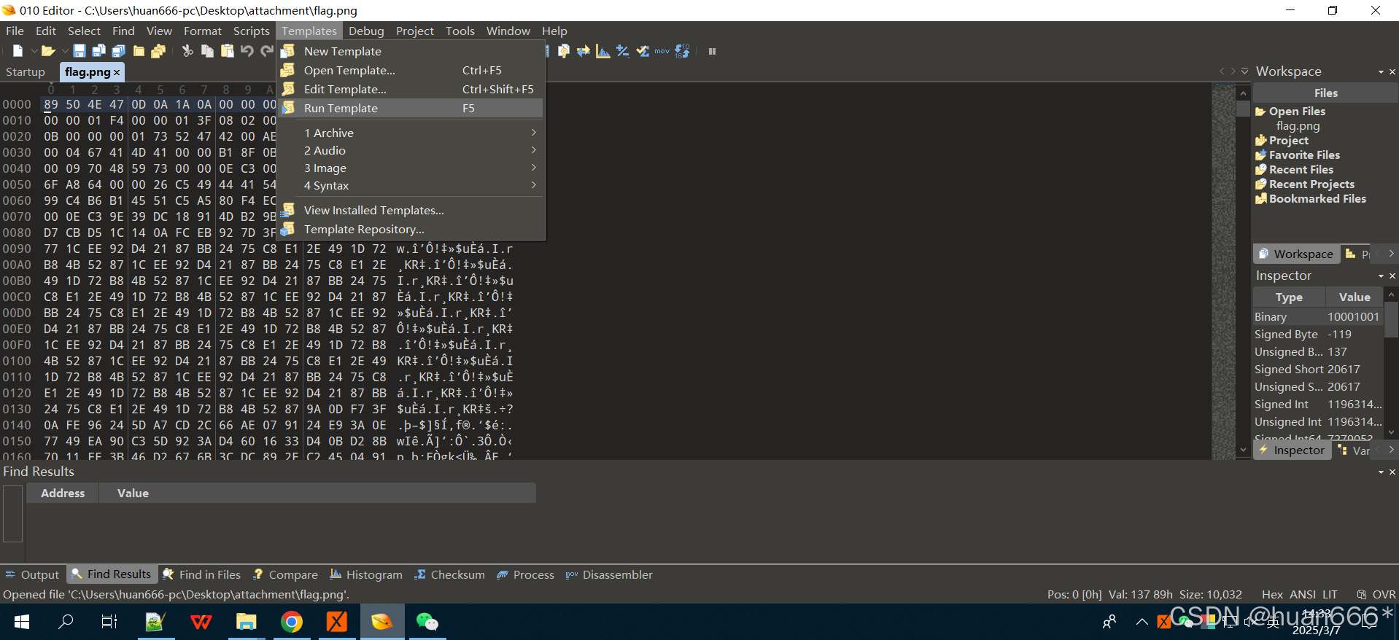Open the Workspace panel options dropdown
Viewport: 1399px width, 640px height.
[x=1381, y=71]
